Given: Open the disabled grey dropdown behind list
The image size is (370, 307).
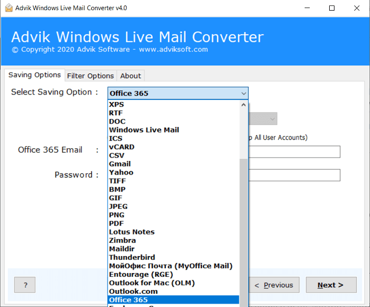Looking at the screenshot, I should point(263,119).
